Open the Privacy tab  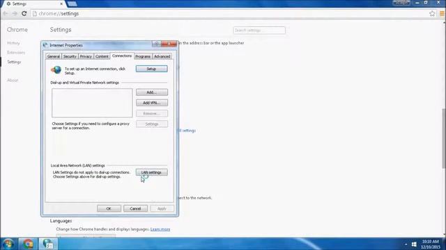pos(86,56)
